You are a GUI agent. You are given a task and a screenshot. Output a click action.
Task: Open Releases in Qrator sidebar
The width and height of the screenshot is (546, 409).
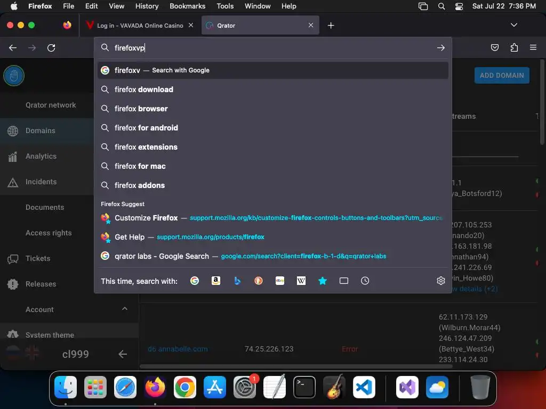(47, 284)
